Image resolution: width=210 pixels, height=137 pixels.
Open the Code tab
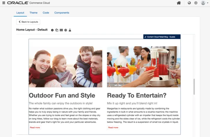[46, 13]
